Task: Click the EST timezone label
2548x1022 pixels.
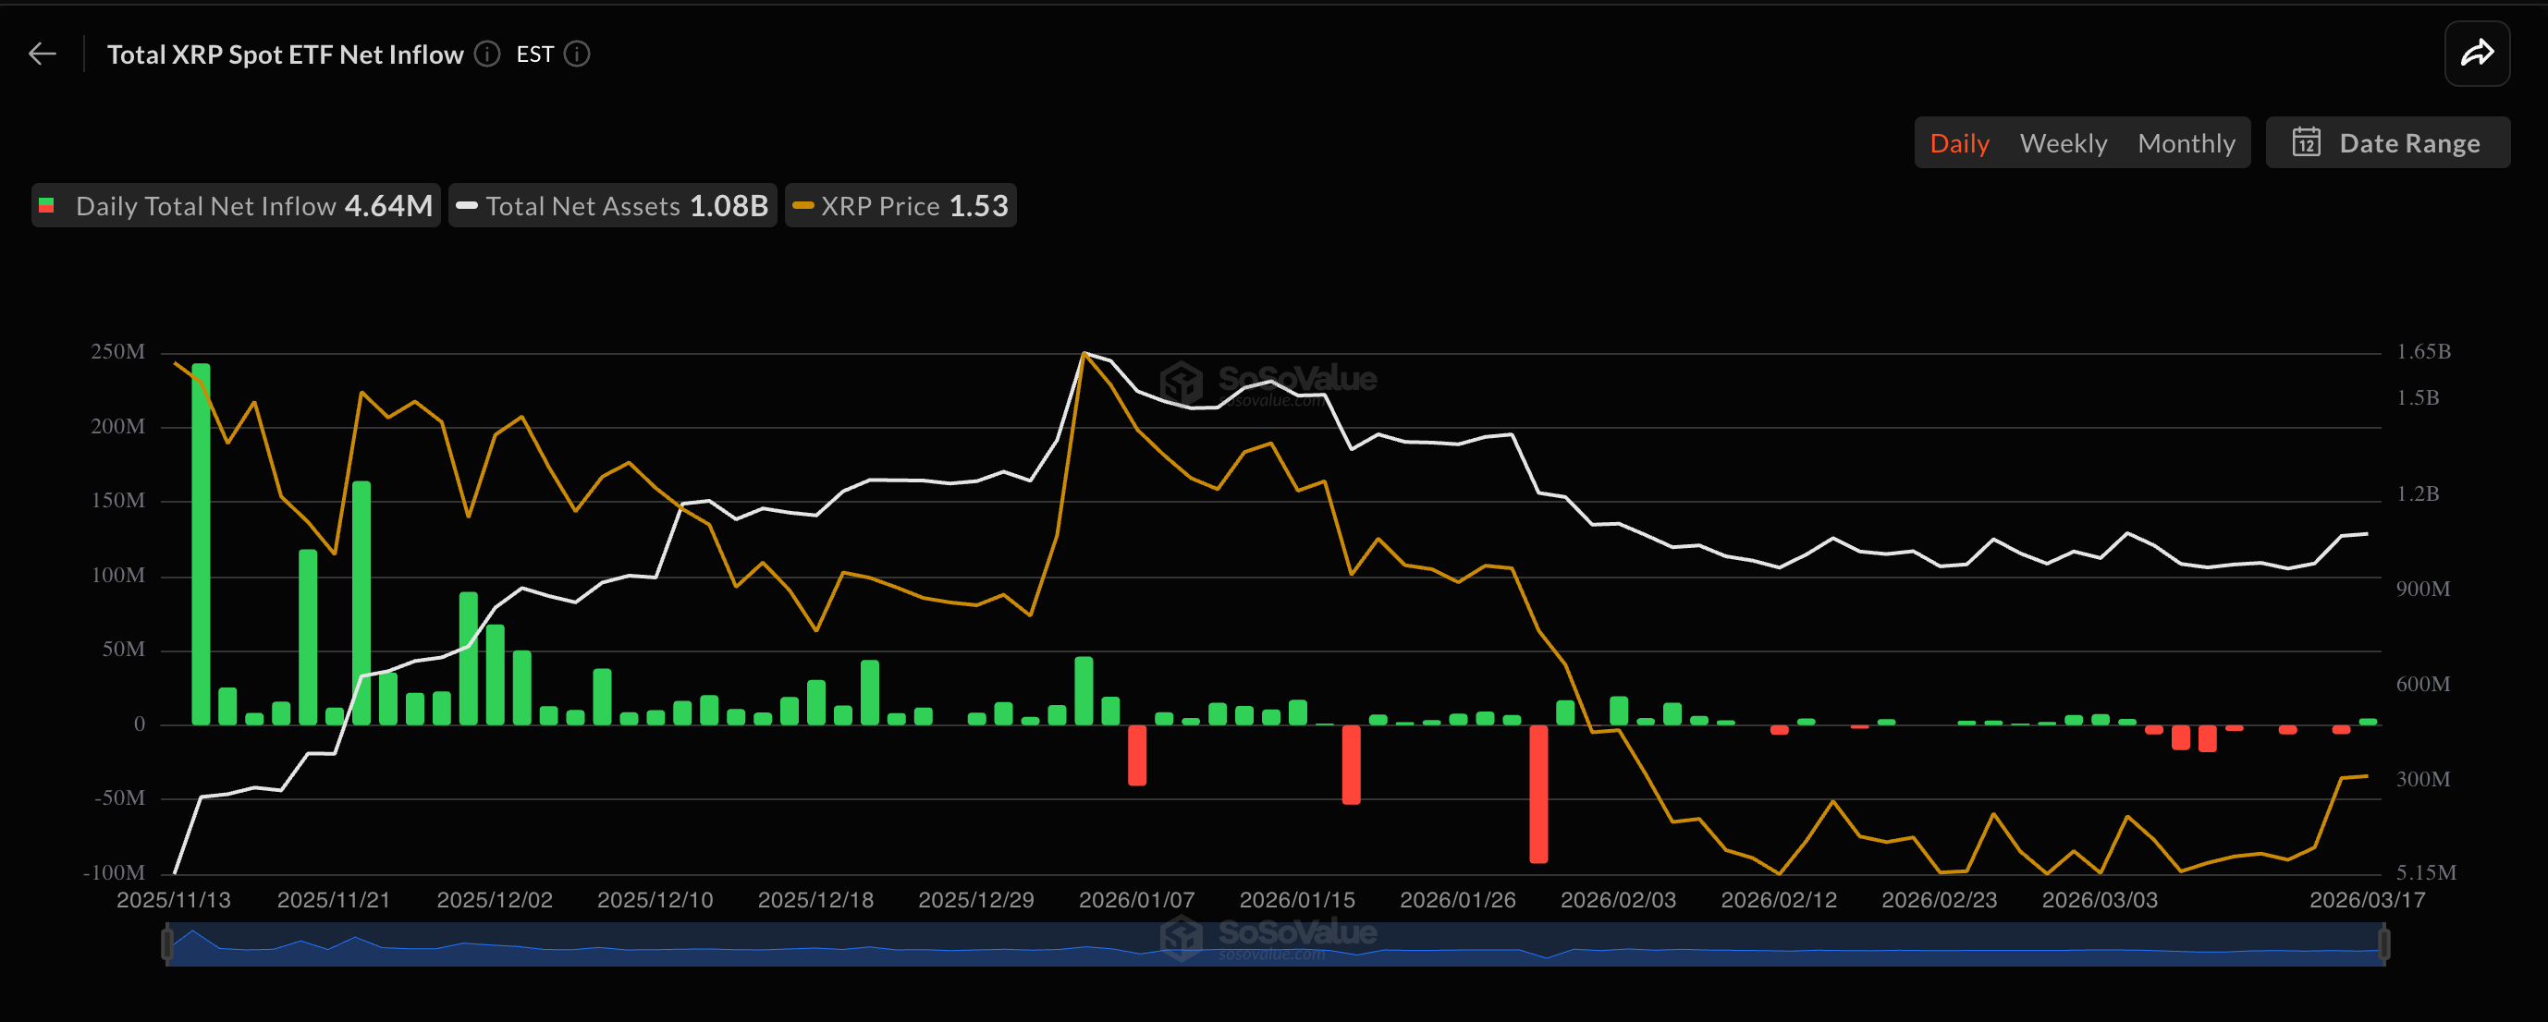Action: pyautogui.click(x=534, y=55)
